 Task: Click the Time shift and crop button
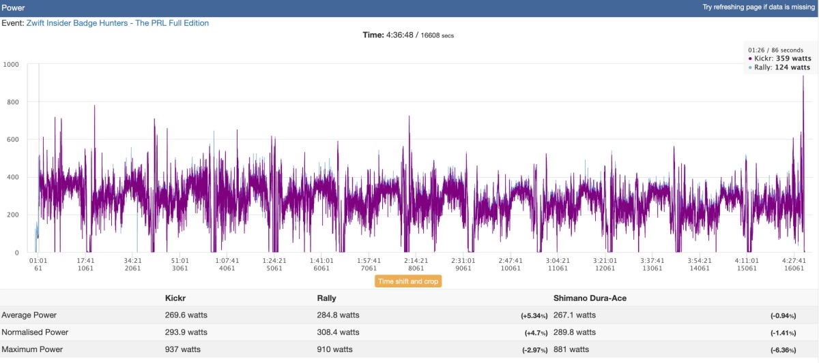(x=408, y=281)
